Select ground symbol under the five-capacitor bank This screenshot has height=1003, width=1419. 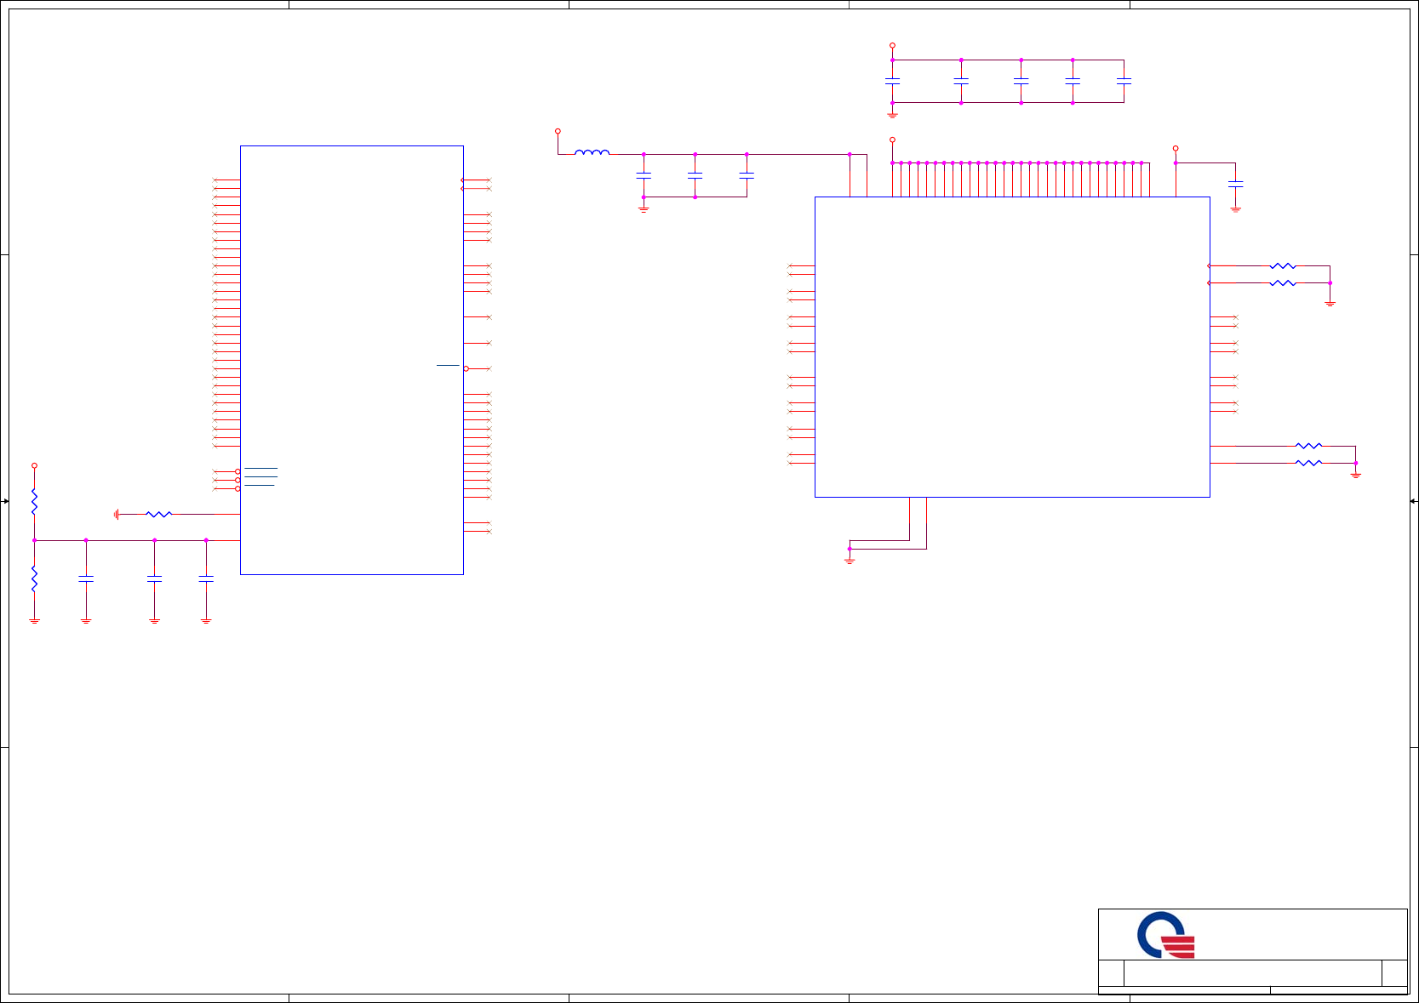click(x=892, y=114)
